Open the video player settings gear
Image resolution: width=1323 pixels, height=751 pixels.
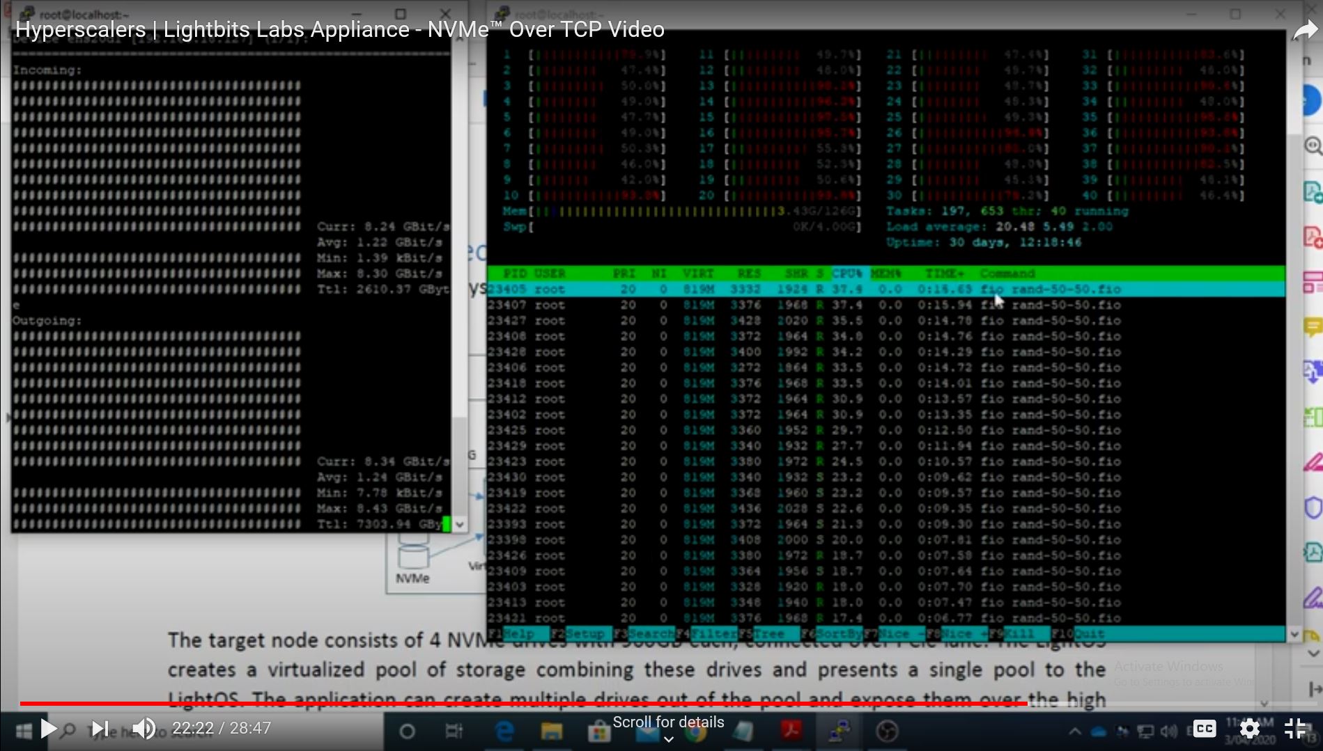pos(1249,729)
